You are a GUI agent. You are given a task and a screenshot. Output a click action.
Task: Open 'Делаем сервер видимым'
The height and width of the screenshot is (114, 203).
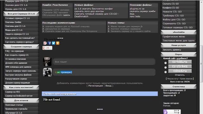point(17,83)
